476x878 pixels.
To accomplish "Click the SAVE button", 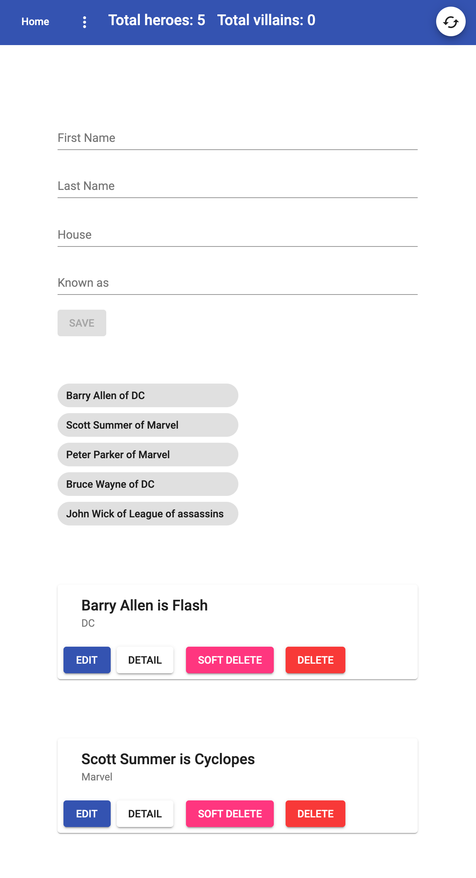I will click(x=82, y=323).
